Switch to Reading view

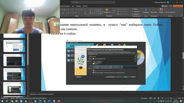(x=158, y=98)
